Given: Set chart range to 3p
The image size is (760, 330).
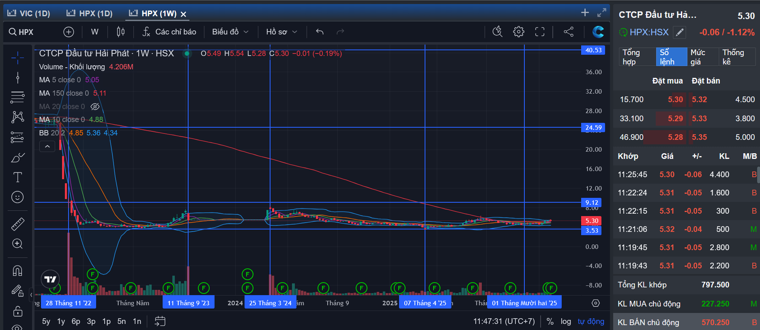Looking at the screenshot, I should tap(91, 321).
